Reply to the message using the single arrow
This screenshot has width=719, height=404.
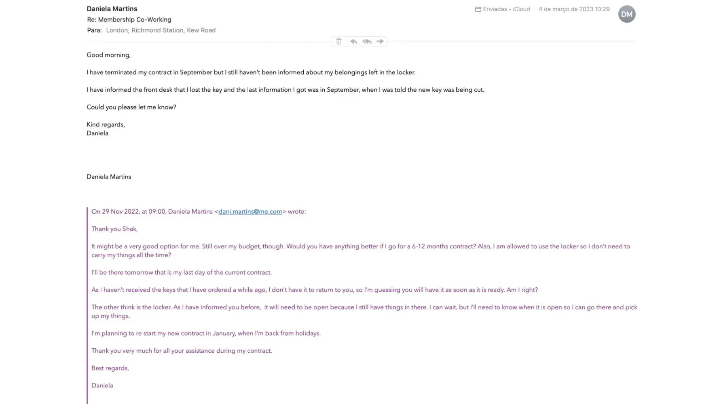pyautogui.click(x=353, y=41)
